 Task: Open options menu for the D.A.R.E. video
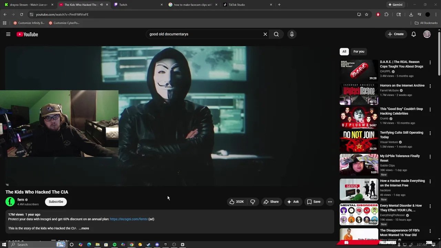pos(430,63)
